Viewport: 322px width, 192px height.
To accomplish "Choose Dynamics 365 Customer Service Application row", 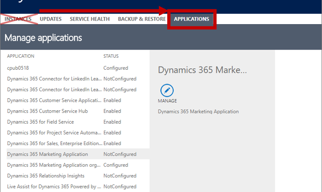I will (54, 100).
